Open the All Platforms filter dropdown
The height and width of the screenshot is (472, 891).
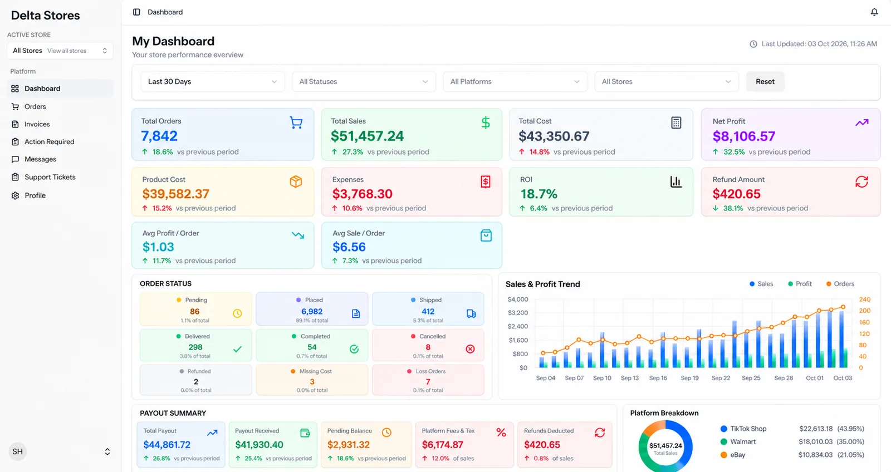point(515,82)
